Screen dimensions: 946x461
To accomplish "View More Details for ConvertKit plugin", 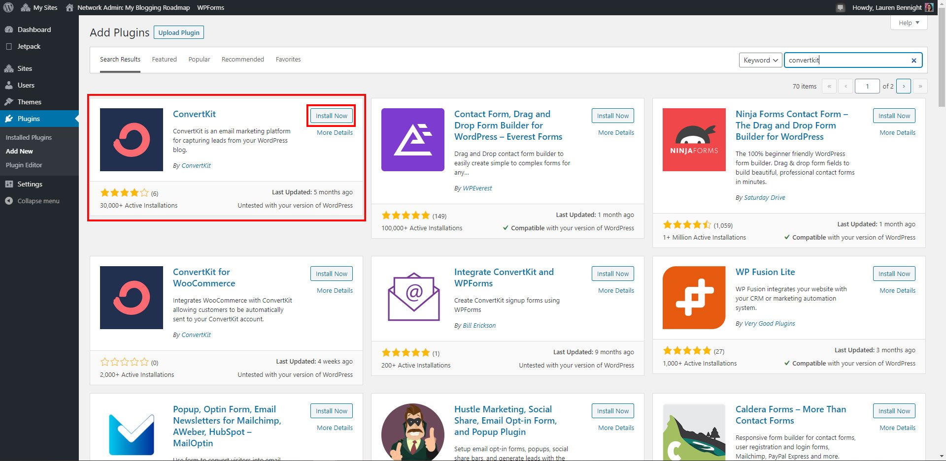I will click(x=335, y=132).
